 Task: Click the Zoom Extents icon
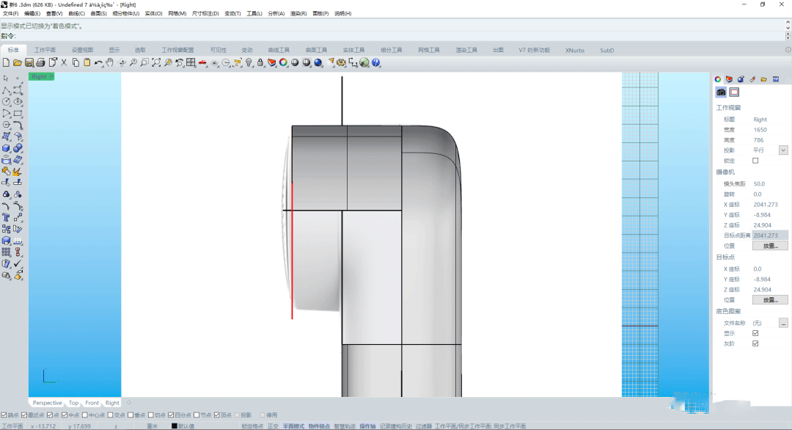click(x=156, y=63)
